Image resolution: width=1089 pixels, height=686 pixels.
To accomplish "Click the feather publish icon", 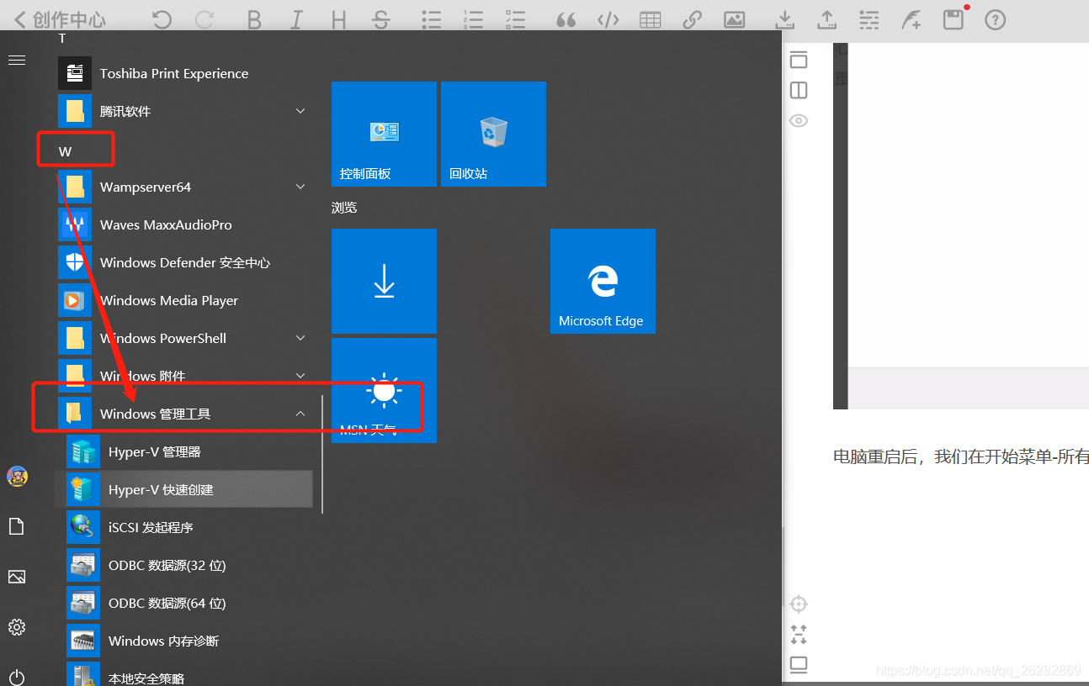I will [911, 19].
